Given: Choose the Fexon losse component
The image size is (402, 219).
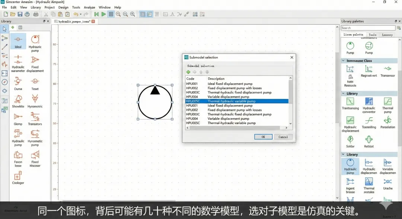Looking at the screenshot, I should pos(18,159).
